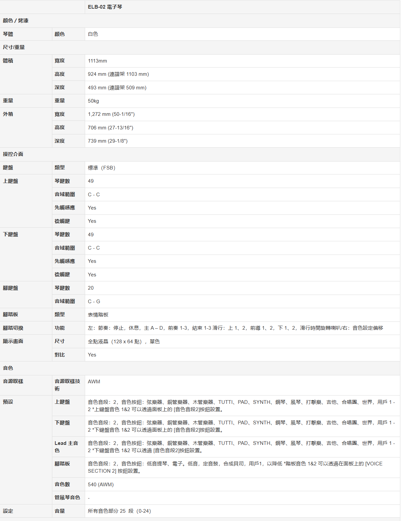Click the 上鍵盤 row label under 操控介面

(x=11, y=181)
